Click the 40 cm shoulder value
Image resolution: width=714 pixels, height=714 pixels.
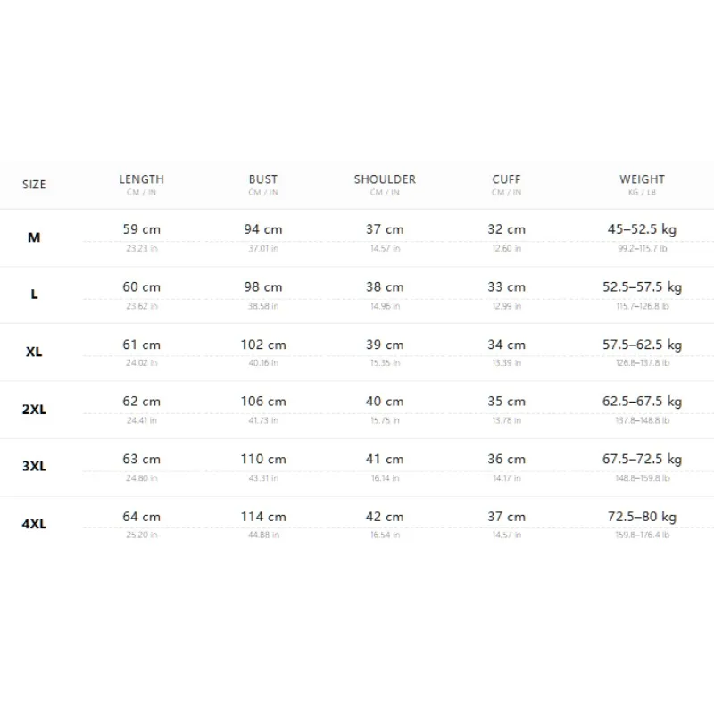point(385,402)
